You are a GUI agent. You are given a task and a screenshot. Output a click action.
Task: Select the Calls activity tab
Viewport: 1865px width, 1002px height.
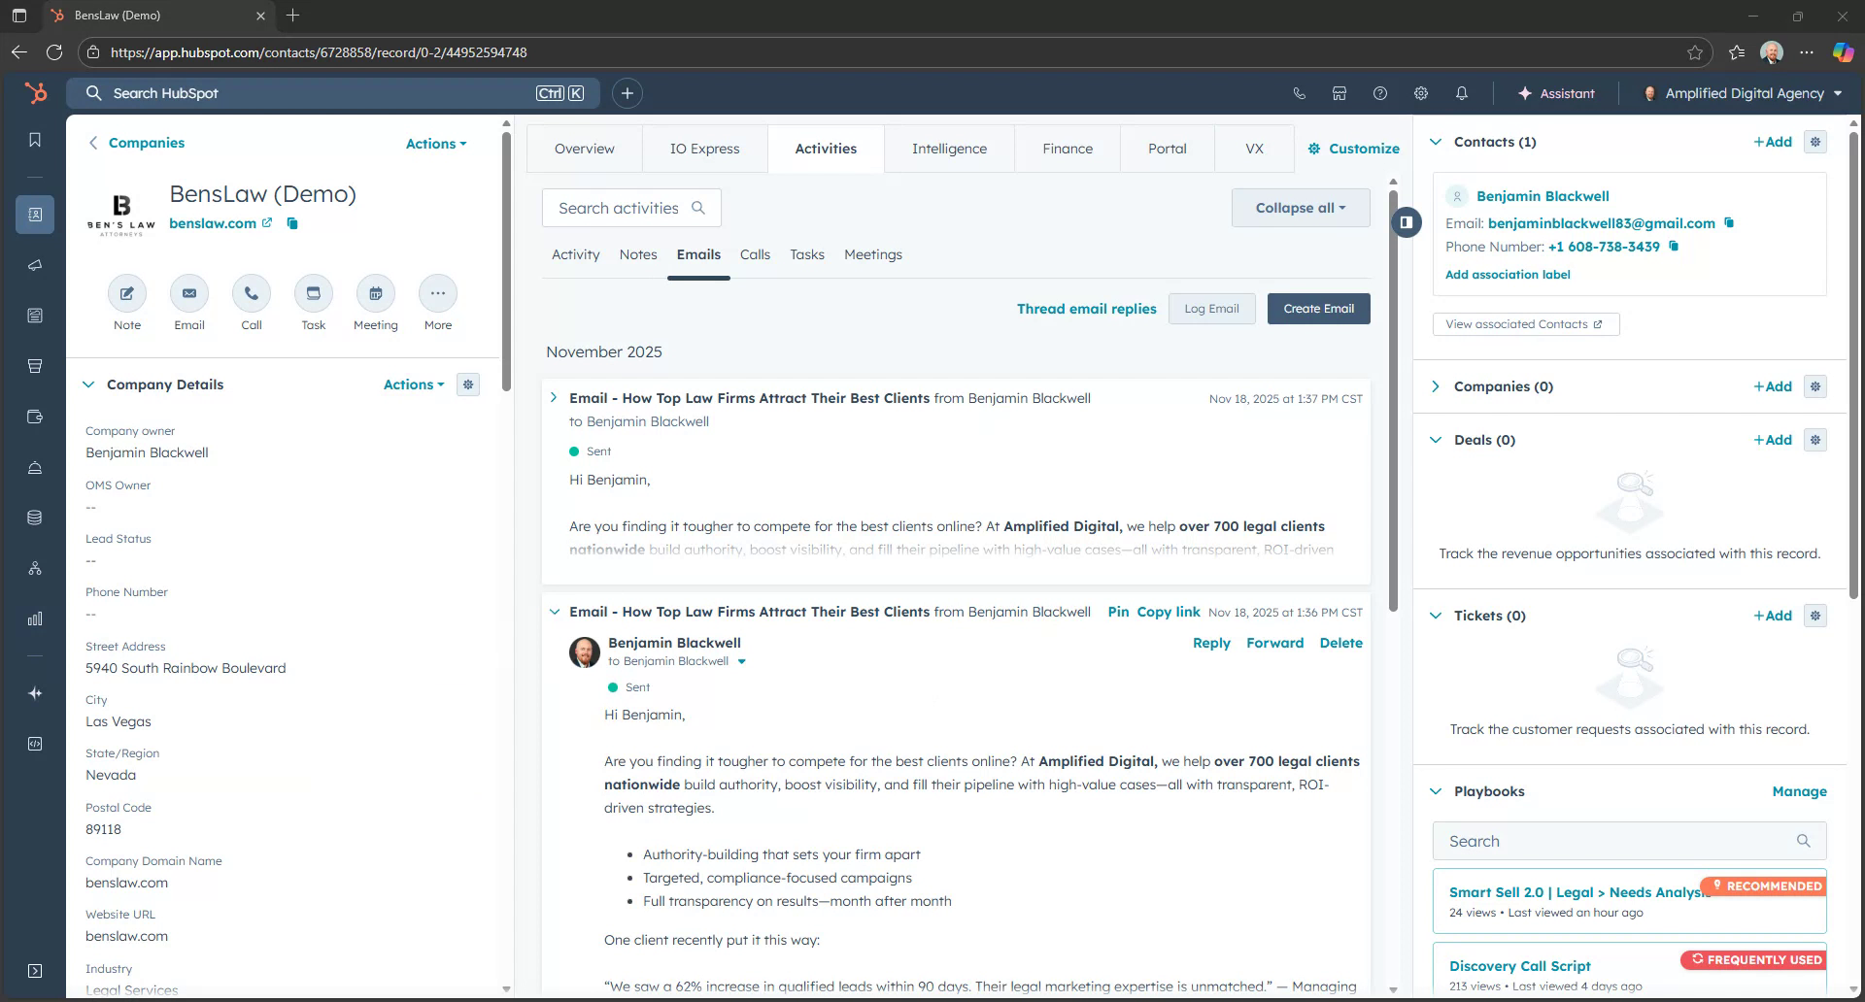point(755,254)
